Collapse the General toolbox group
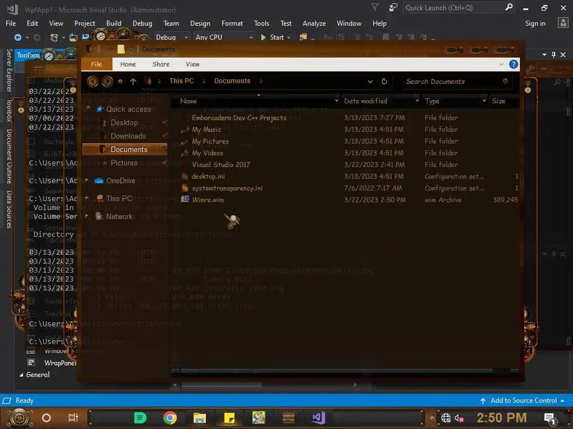Viewport: 573px width, 429px height. click(x=21, y=375)
